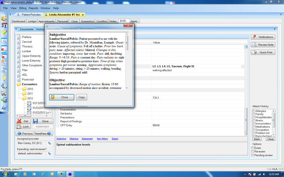Click the new document star sidebar icon
284x177 pixels.
pyautogui.click(x=4, y=63)
